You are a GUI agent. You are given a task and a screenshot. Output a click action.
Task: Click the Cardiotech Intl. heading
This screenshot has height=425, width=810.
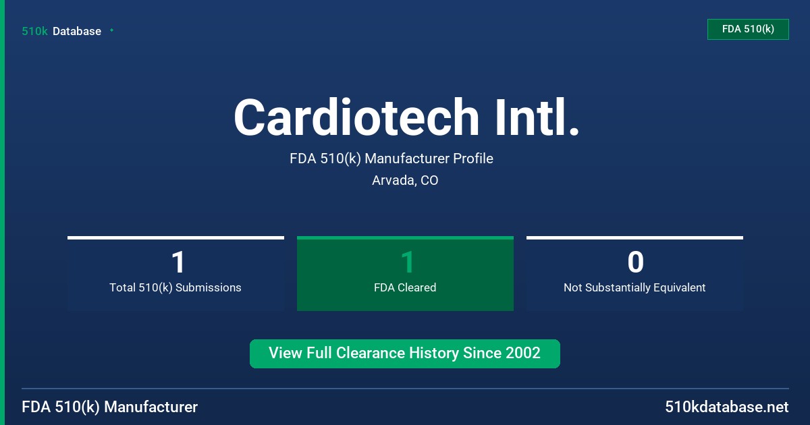pyautogui.click(x=406, y=117)
